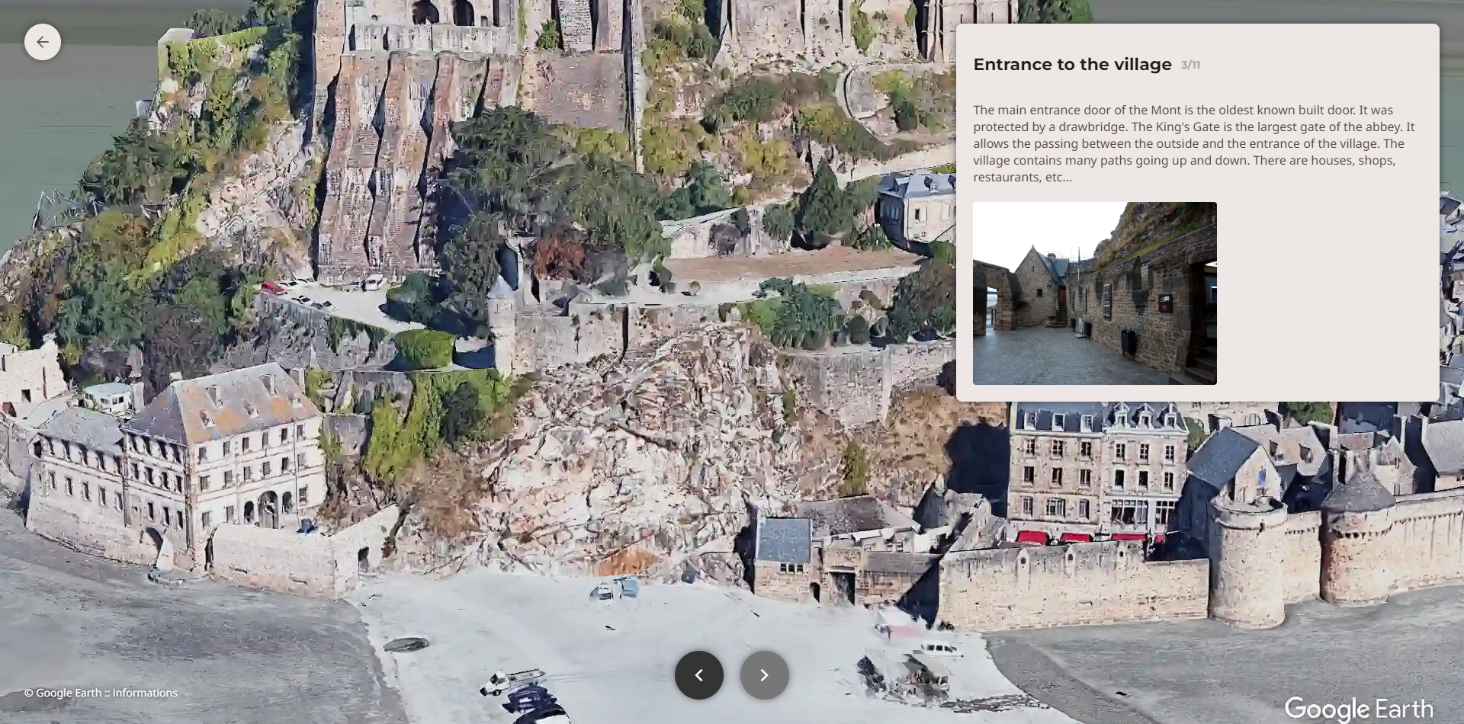Open the Google Earth informations attribution link
The width and height of the screenshot is (1464, 724).
[101, 693]
